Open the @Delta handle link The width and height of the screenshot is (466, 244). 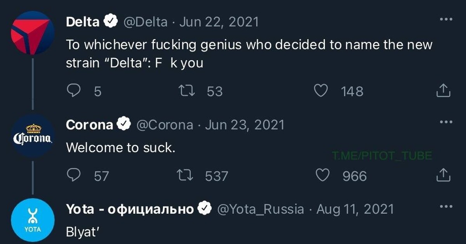pyautogui.click(x=145, y=22)
